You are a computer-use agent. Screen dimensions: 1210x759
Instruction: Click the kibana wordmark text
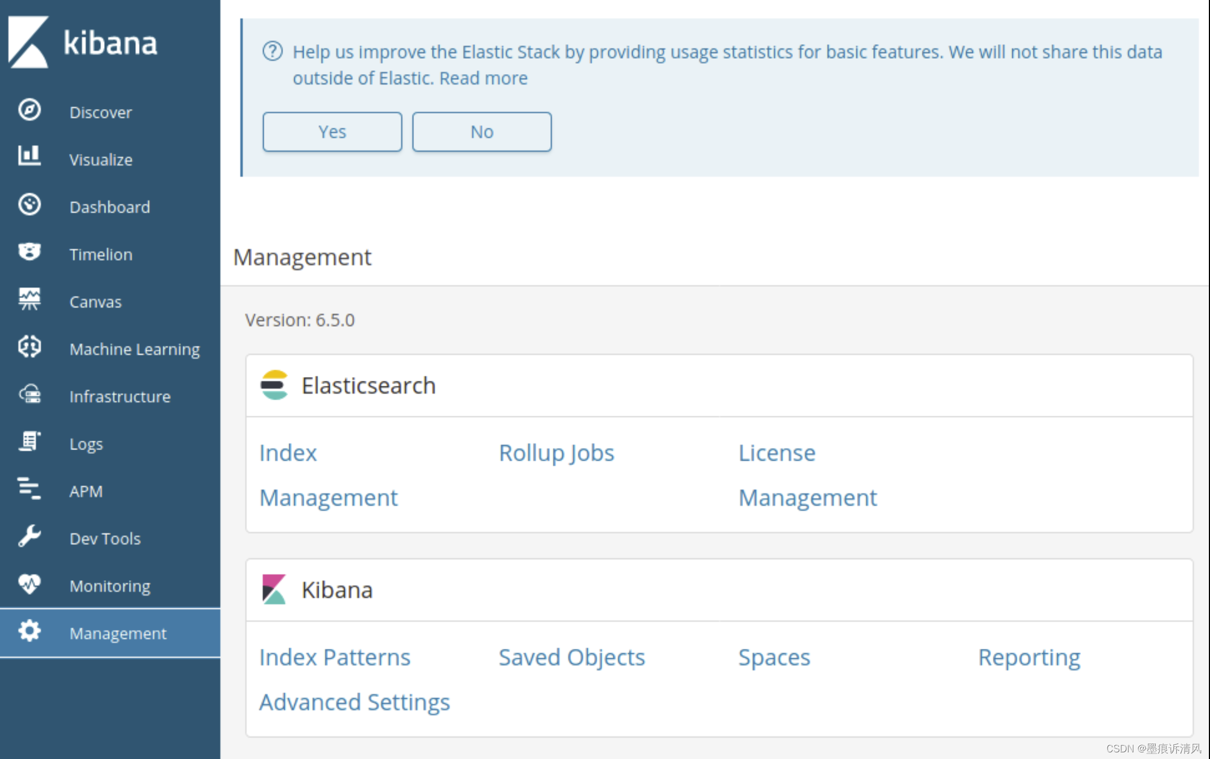110,43
